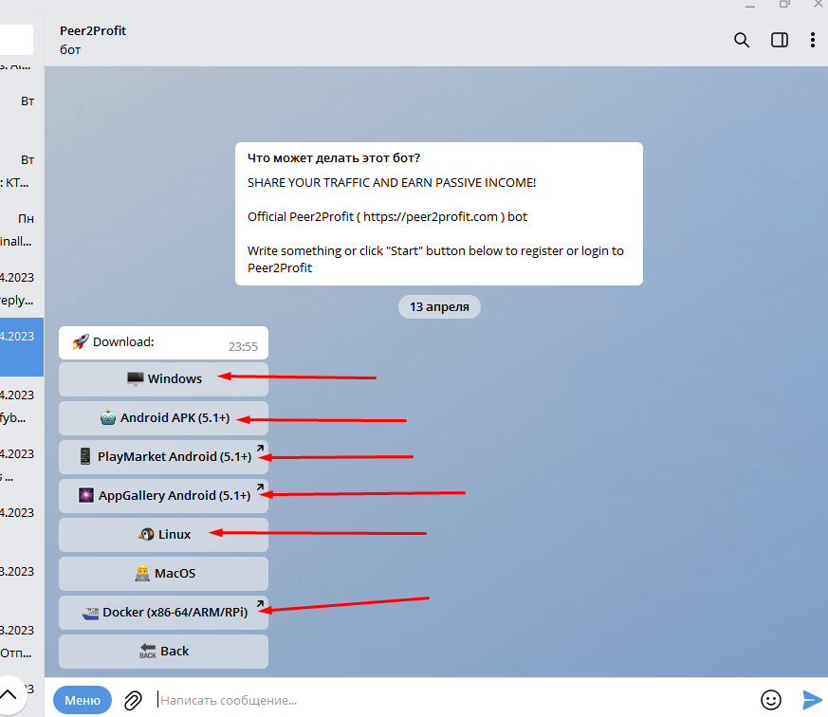Select the Linux download button

[164, 535]
